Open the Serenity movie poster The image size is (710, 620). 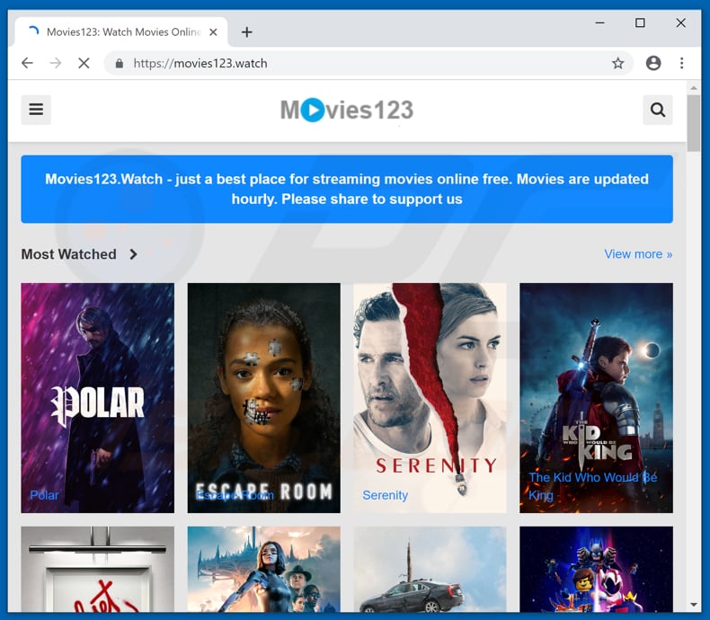[430, 398]
